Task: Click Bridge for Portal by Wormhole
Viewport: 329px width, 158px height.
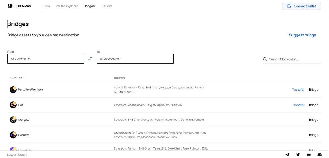Action: pyautogui.click(x=314, y=90)
